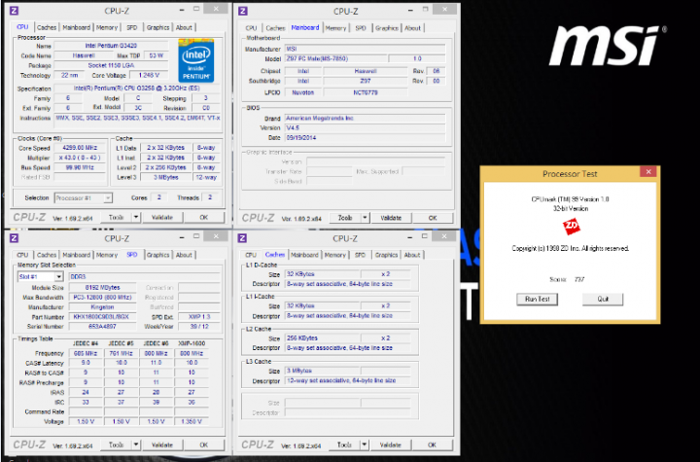The image size is (700, 462).
Task: Switch to CPU tab in Mainboard window
Action: [252, 27]
